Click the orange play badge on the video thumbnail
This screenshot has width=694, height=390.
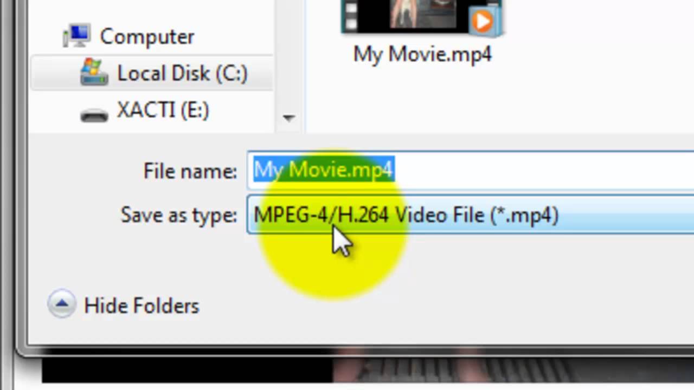point(482,22)
